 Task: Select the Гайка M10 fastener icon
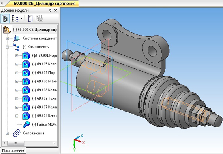click(x=26, y=124)
